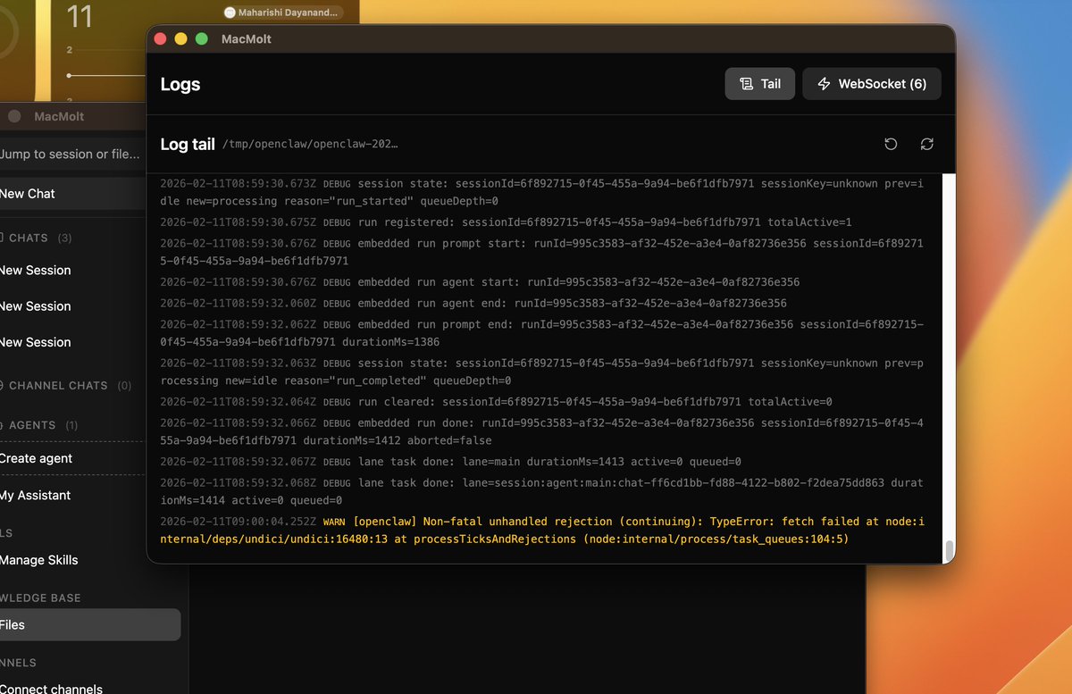Click the log line 'embedded run prompt end' durationMs=1386
The width and height of the screenshot is (1072, 694).
[x=542, y=333]
